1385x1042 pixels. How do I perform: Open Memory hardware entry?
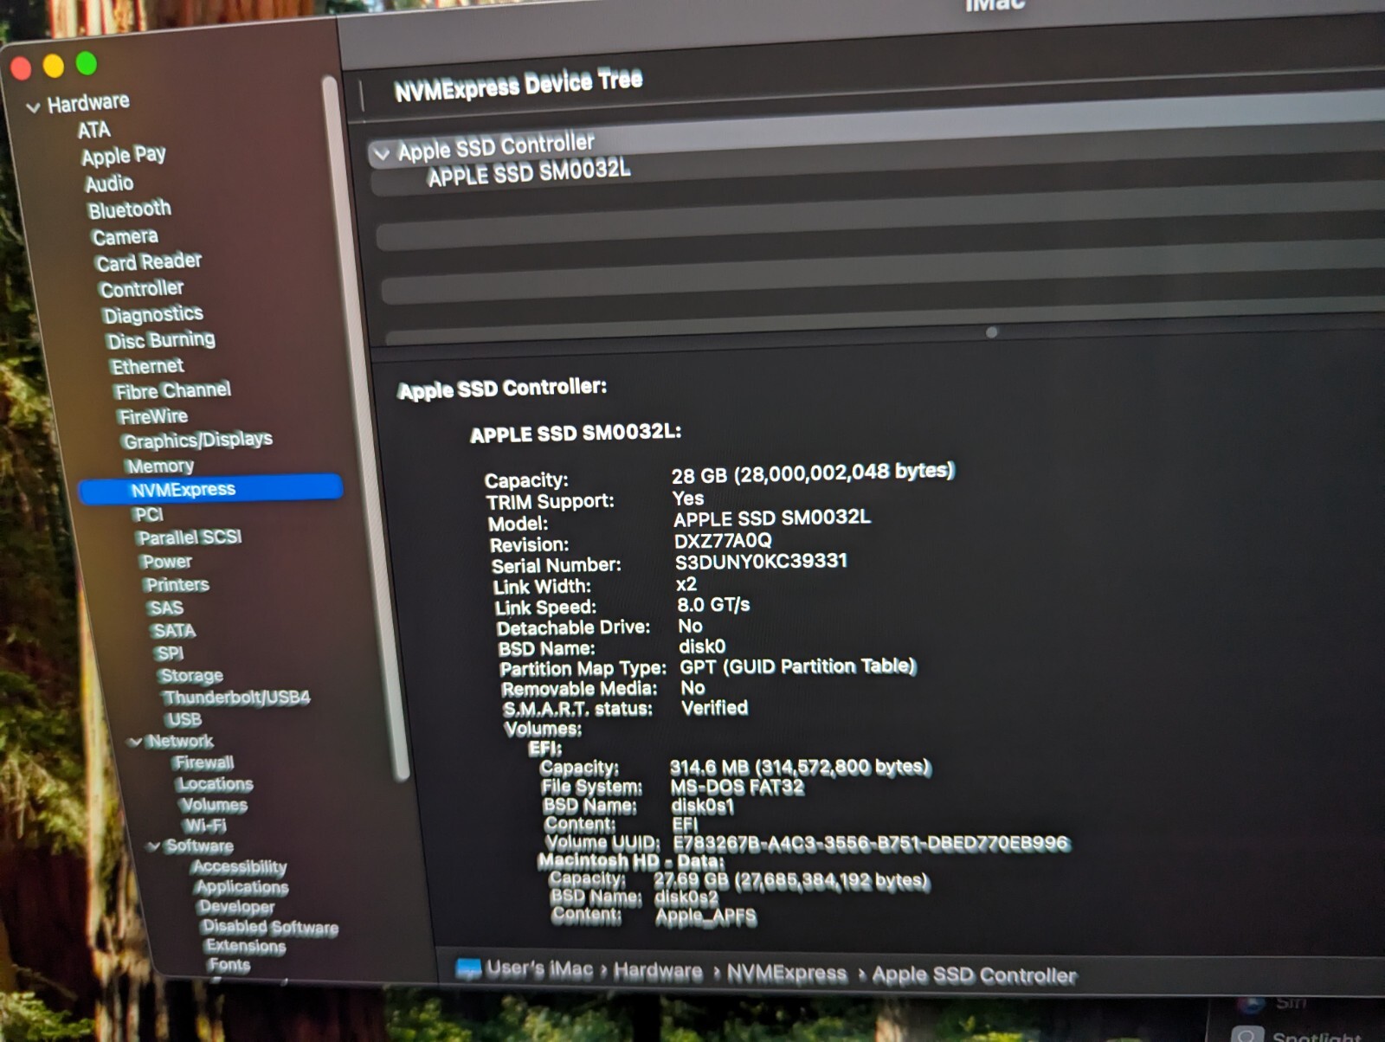pos(160,466)
